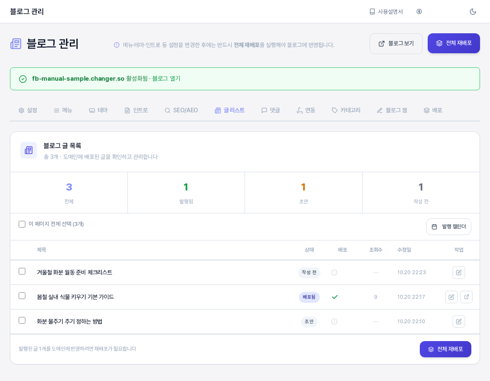Check 이 페이지 전체 선택 checkbox

coord(22,224)
